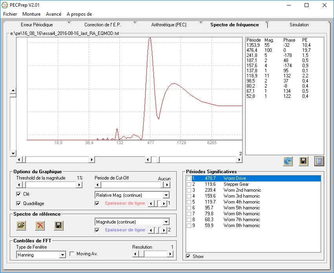The height and width of the screenshot is (273, 334).
Task: Switch to the Arithmétique (PEC) tab
Action: click(x=169, y=25)
